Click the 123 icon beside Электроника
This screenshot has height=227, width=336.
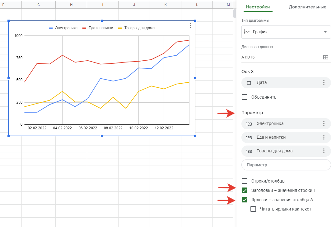249,124
